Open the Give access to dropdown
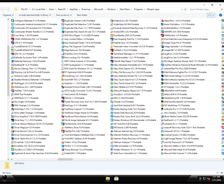The height and width of the screenshot is (184, 224). point(64,15)
